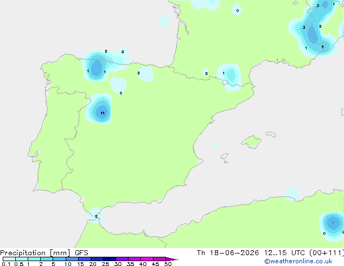Click the 45 mm legend color swatch

(x=160, y=259)
